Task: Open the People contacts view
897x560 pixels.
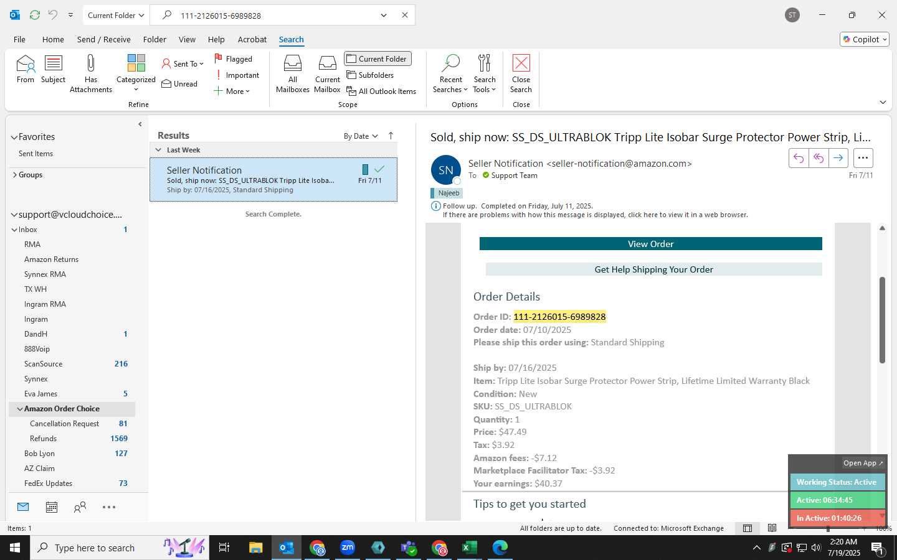Action: (x=80, y=507)
